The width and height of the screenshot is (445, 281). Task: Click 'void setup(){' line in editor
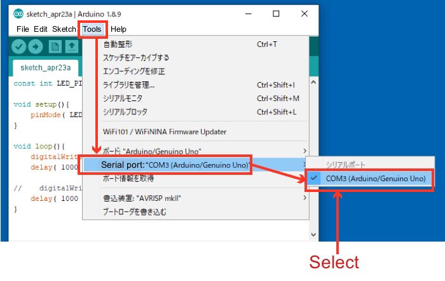pyautogui.click(x=41, y=104)
